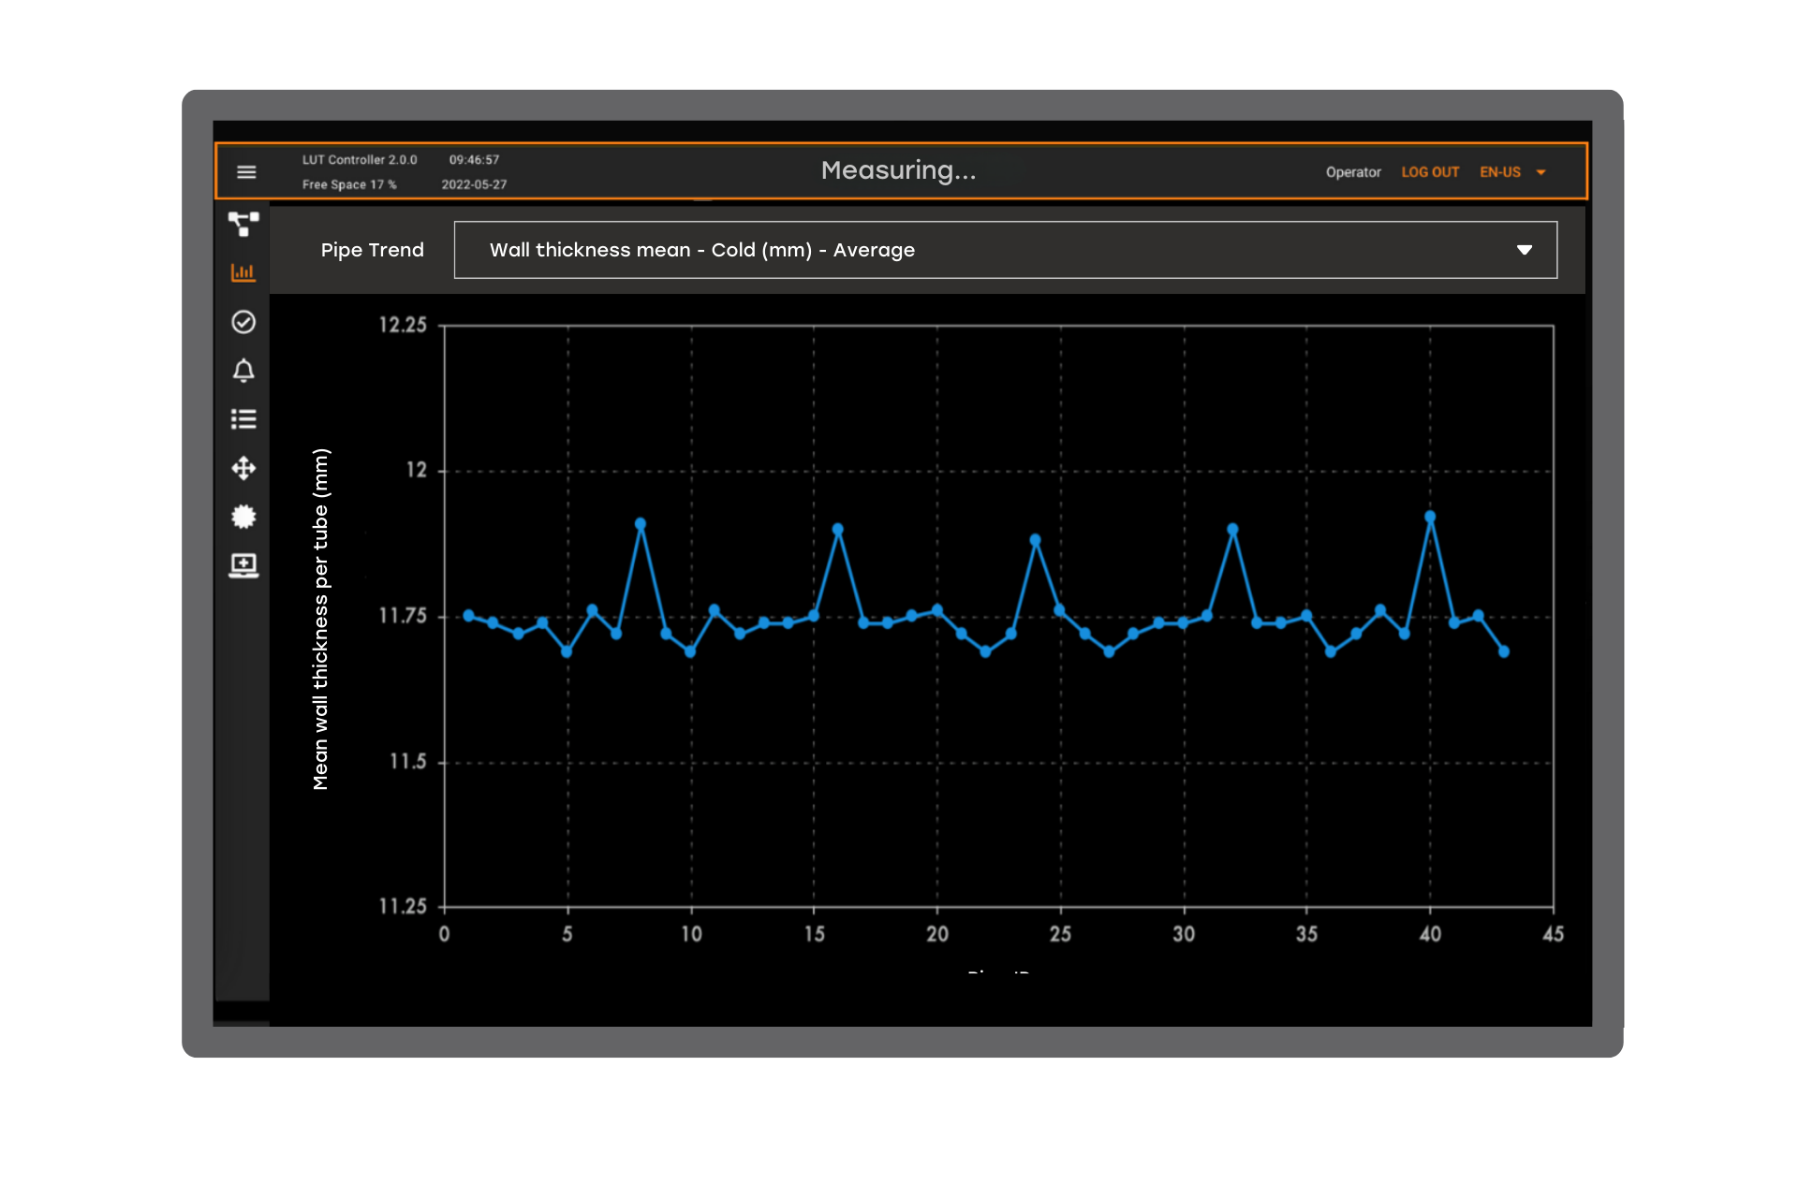Click the Operator user label
Viewport: 1798px width, 1198px height.
click(1353, 172)
